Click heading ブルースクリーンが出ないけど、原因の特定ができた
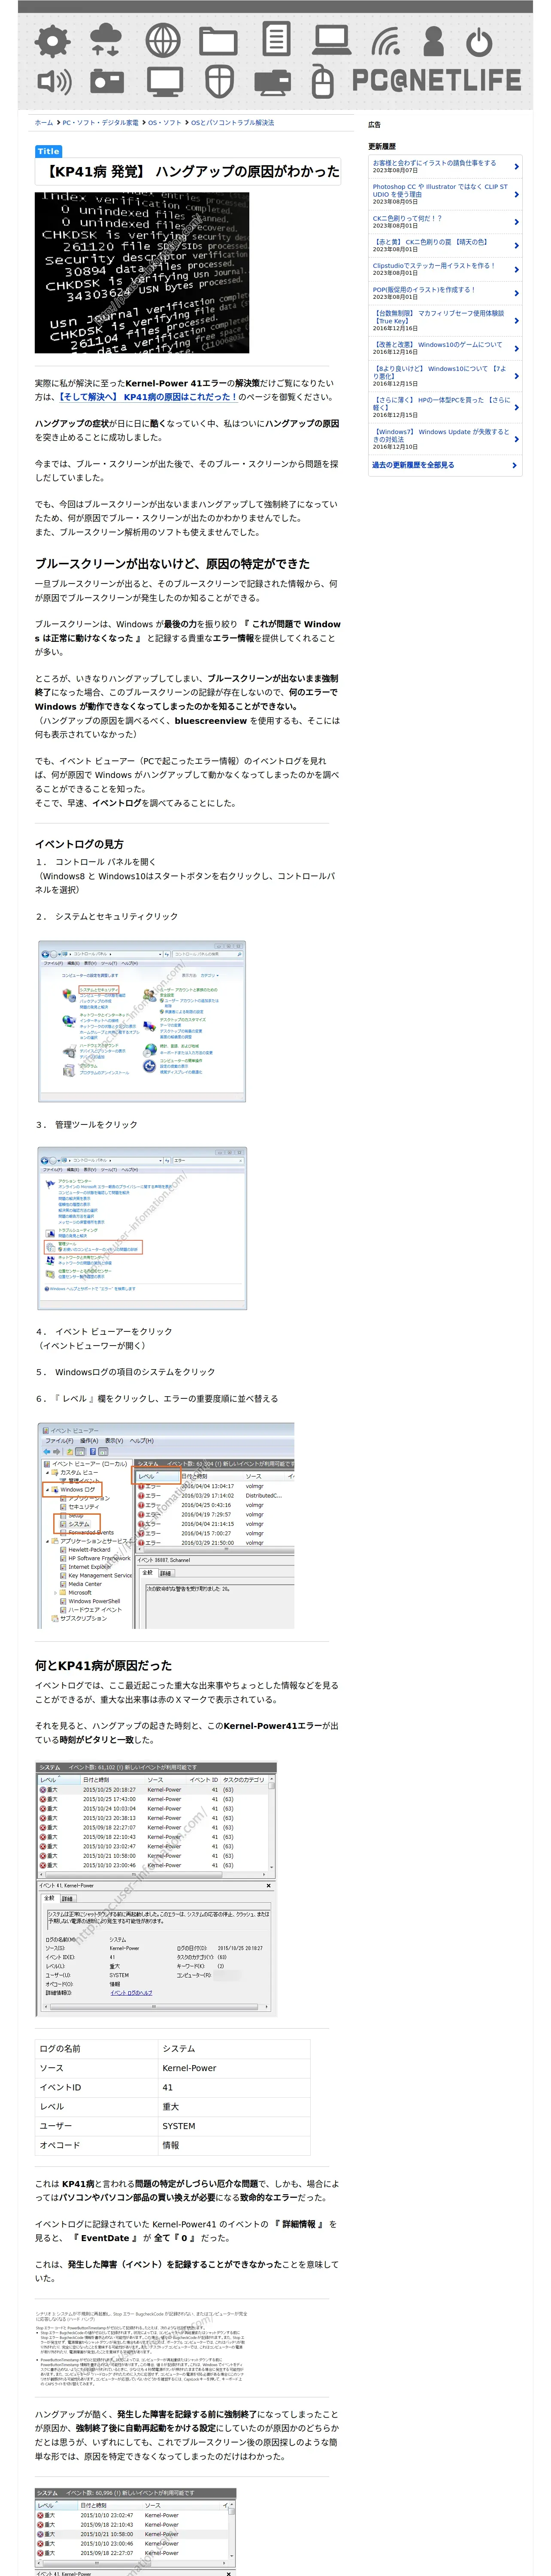 [172, 564]
